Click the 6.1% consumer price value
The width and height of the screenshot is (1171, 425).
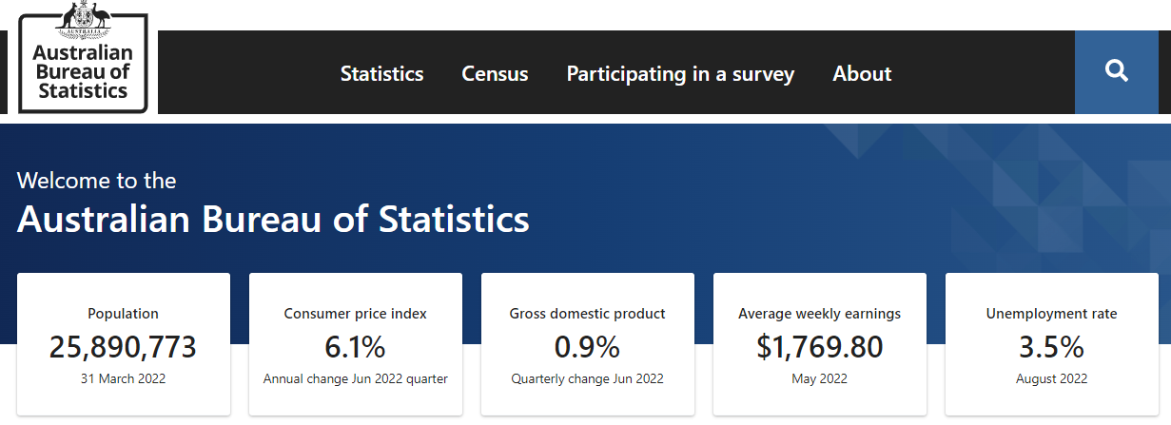tap(356, 347)
